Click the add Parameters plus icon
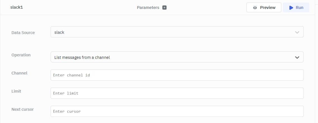Image resolution: width=318 pixels, height=123 pixels. (x=164, y=8)
